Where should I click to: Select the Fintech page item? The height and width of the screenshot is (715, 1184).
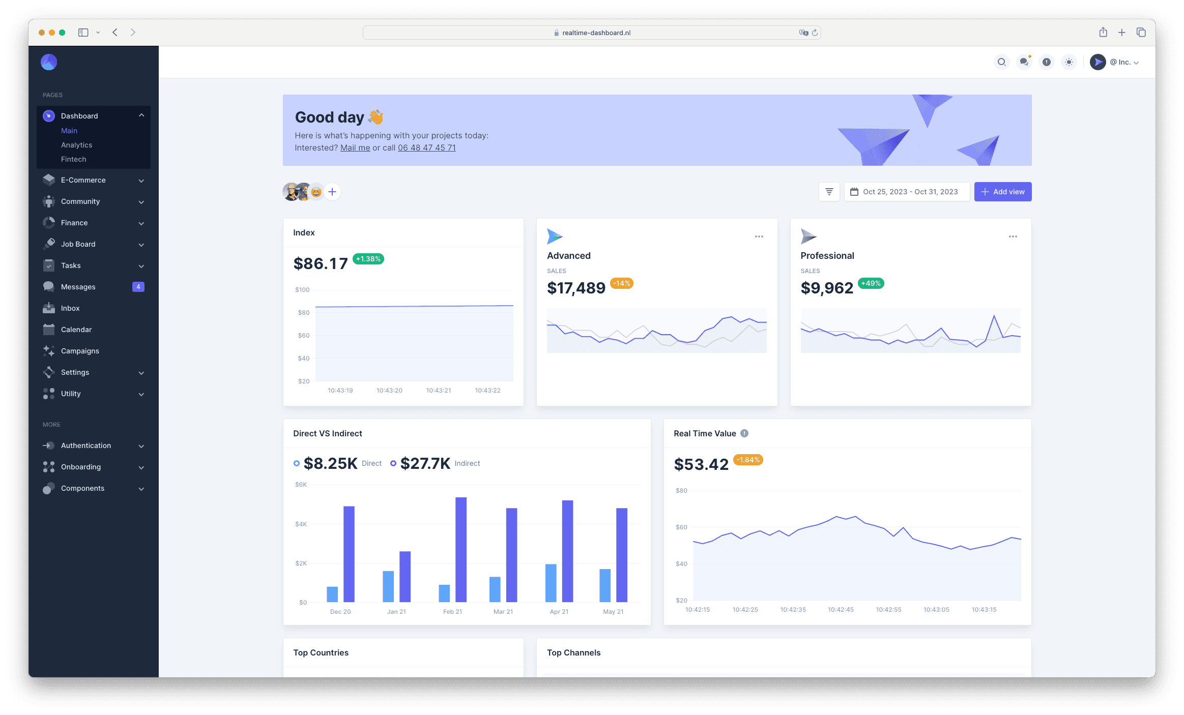(x=74, y=158)
